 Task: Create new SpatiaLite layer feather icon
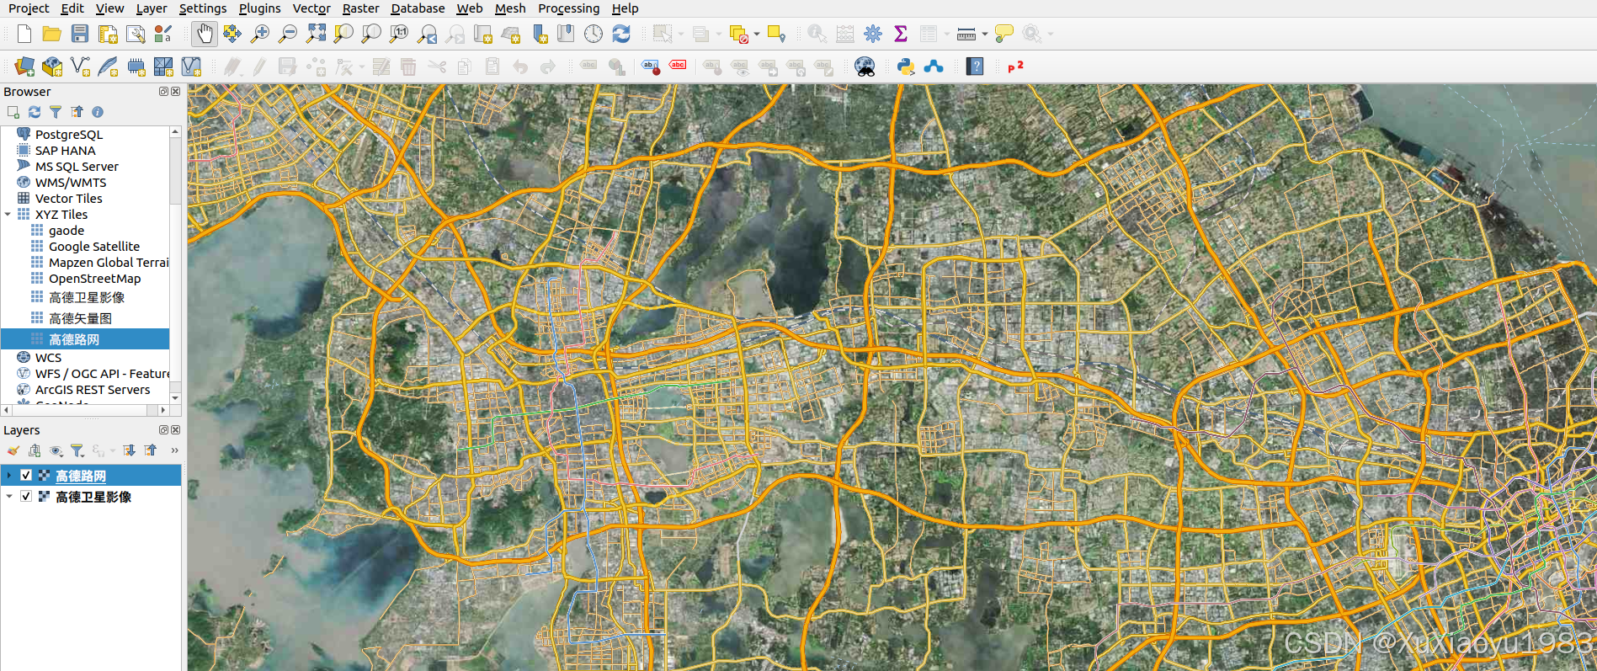(x=108, y=67)
